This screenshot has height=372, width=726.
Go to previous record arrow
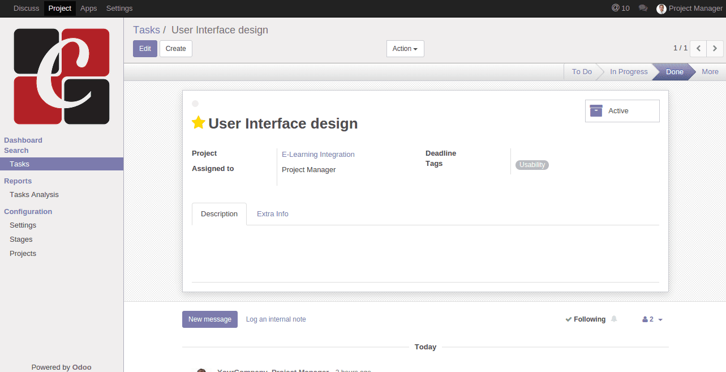pyautogui.click(x=698, y=49)
